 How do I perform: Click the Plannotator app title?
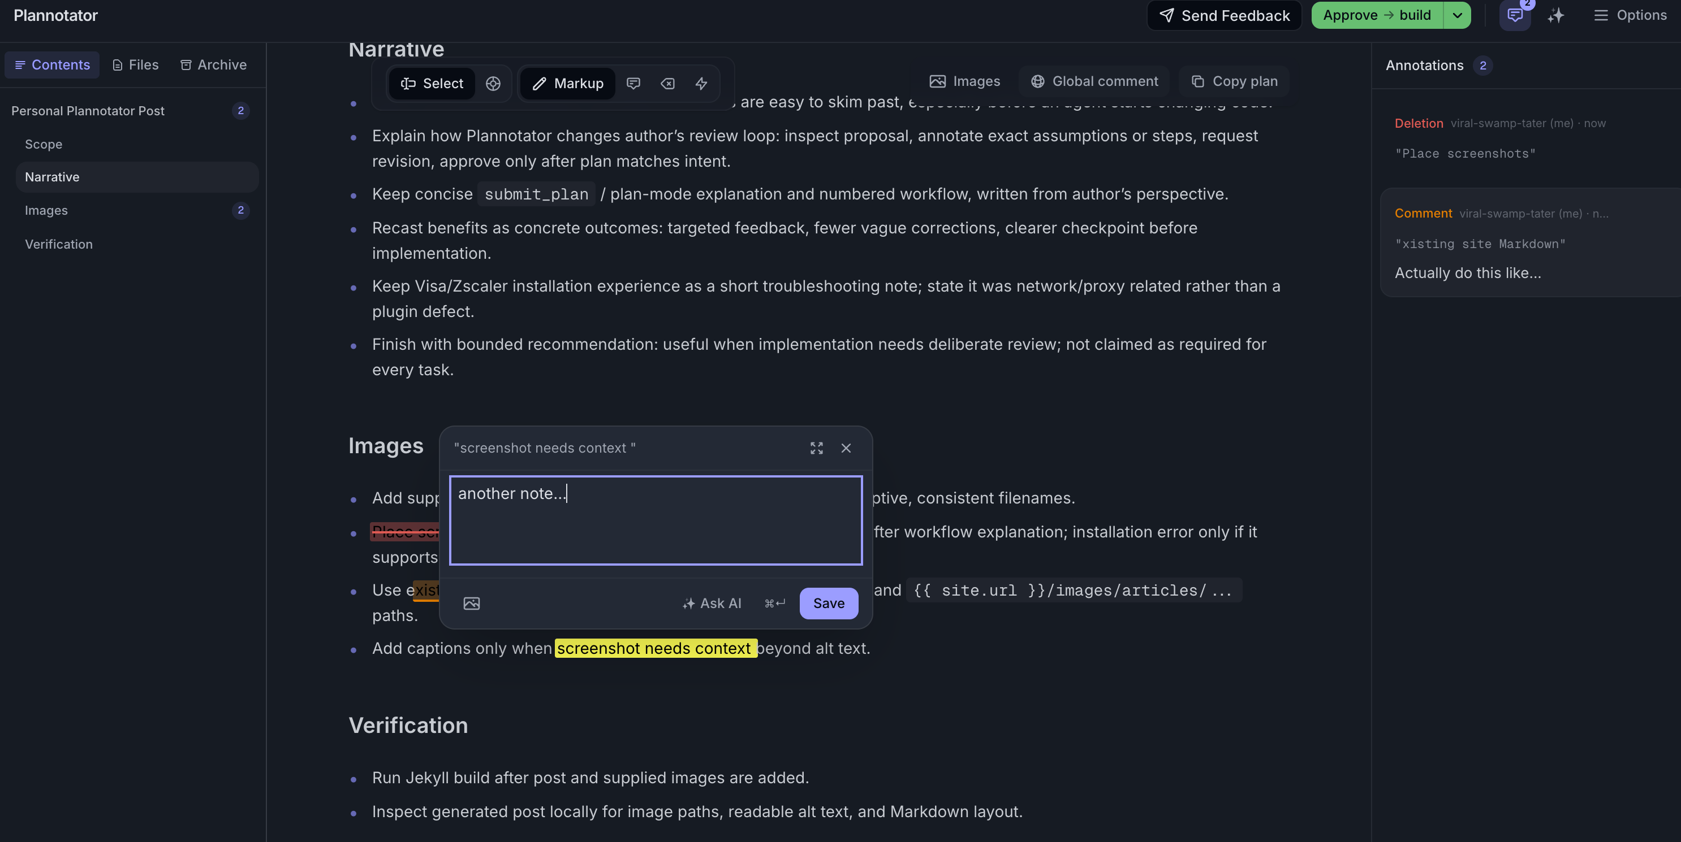tap(55, 16)
